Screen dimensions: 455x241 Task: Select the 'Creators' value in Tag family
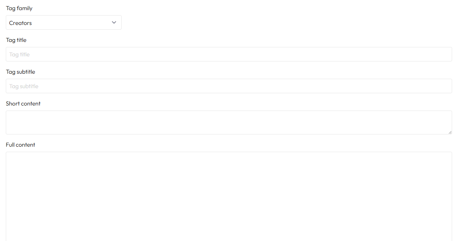point(21,23)
